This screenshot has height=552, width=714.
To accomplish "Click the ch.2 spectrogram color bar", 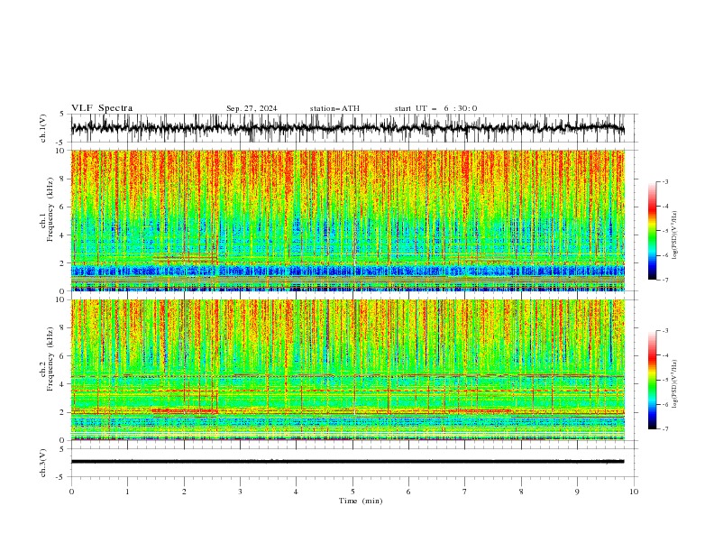I will (652, 380).
